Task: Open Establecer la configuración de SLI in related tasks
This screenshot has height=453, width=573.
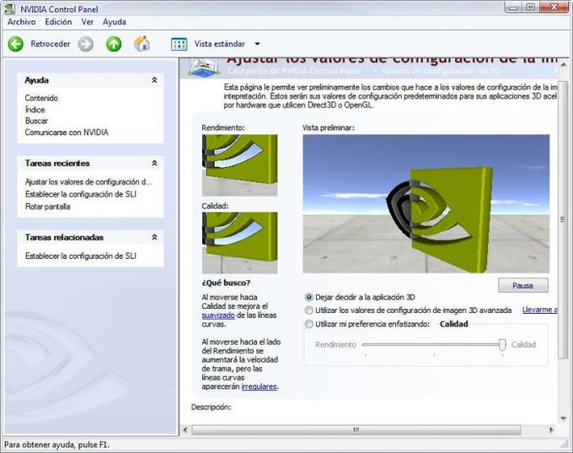Action: pyautogui.click(x=81, y=256)
